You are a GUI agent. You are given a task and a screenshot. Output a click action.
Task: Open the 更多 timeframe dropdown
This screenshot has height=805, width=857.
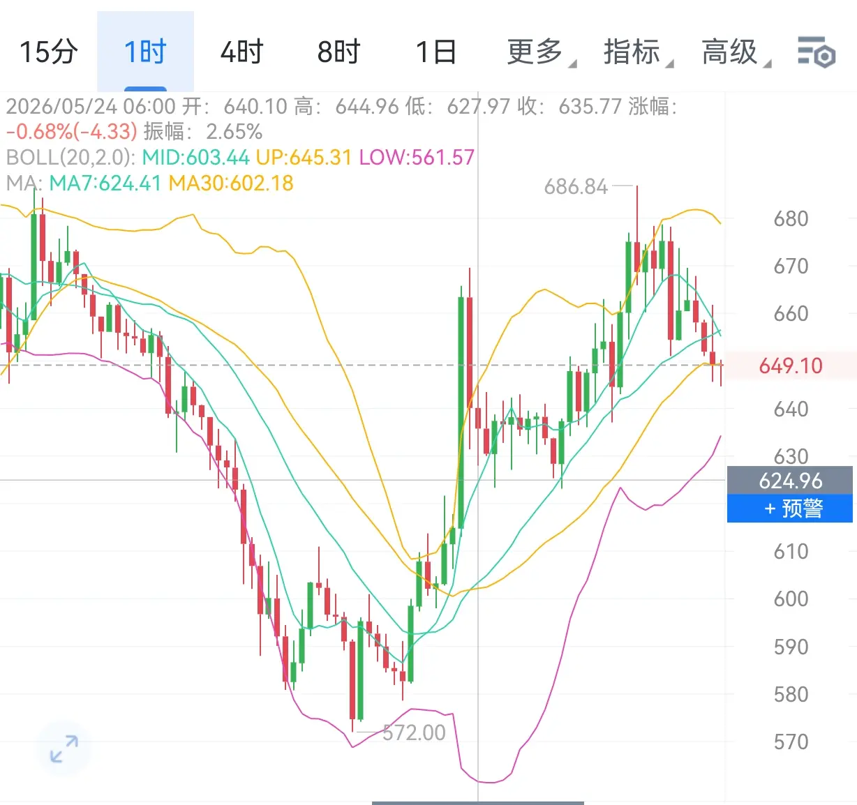pos(541,52)
